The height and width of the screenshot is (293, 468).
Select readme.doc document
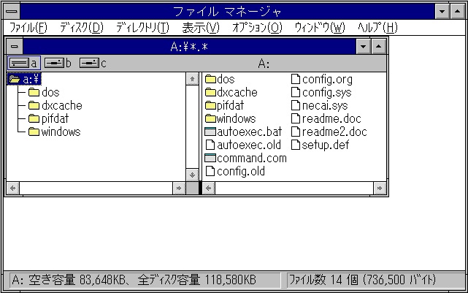coord(331,118)
